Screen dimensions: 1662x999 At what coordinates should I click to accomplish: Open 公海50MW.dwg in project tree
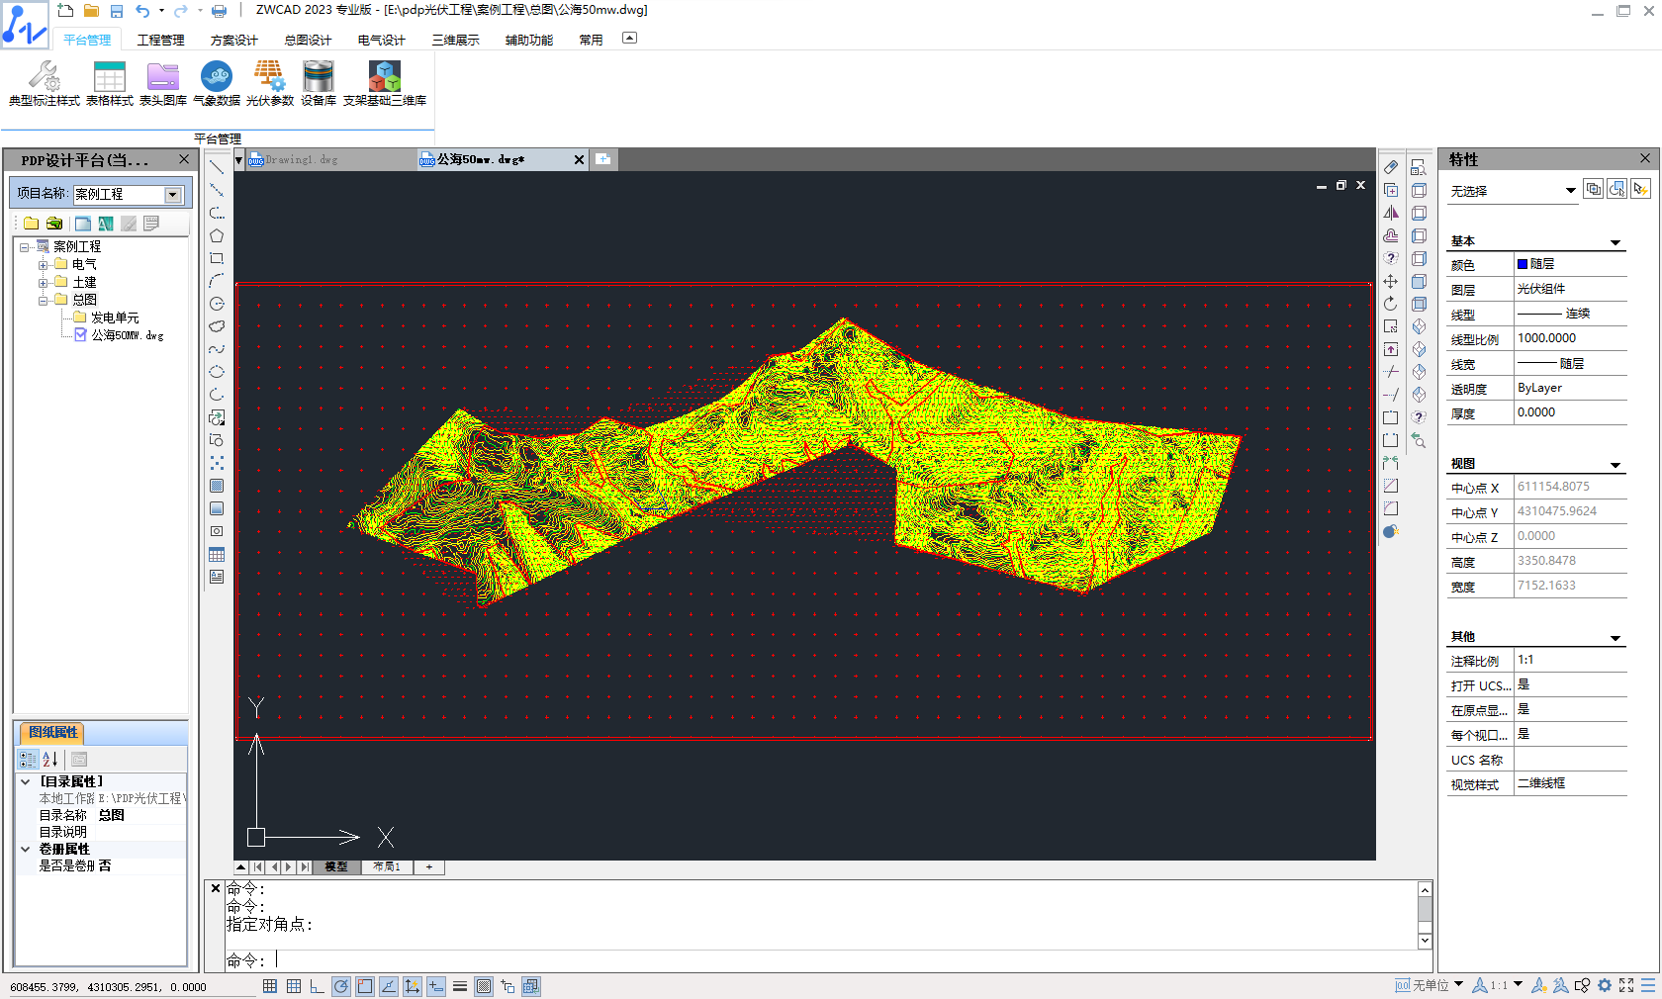(128, 335)
